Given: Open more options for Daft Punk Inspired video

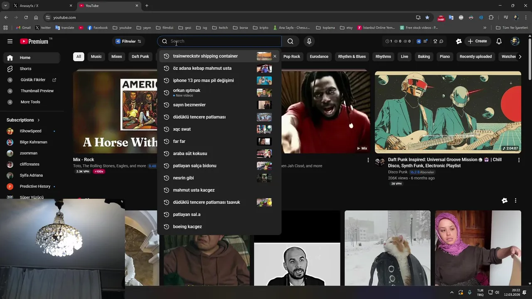Looking at the screenshot, I should 519,160.
